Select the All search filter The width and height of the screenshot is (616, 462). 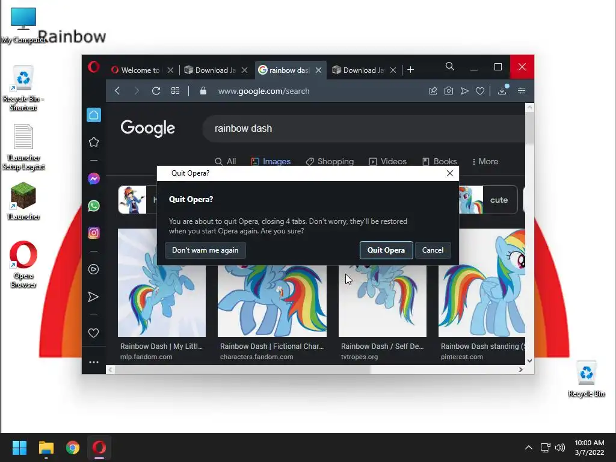[226, 161]
